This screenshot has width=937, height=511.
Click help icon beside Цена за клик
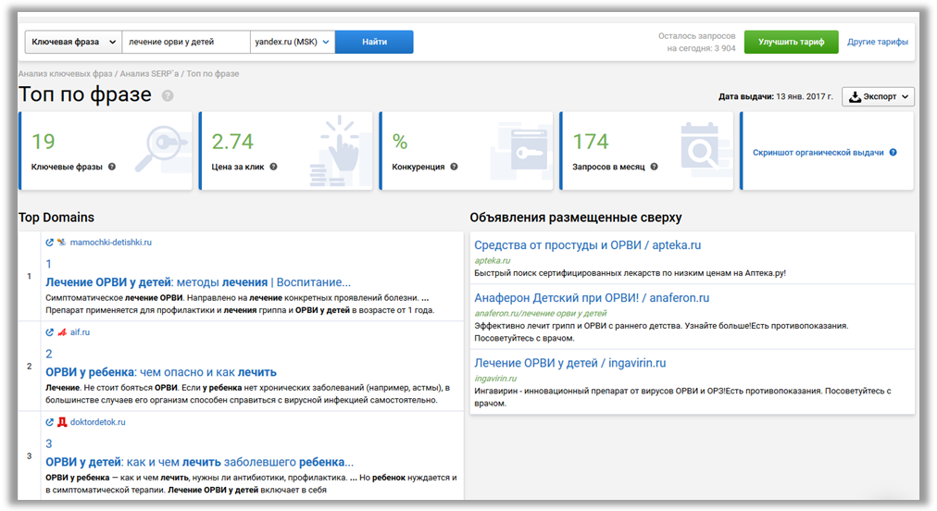[273, 167]
